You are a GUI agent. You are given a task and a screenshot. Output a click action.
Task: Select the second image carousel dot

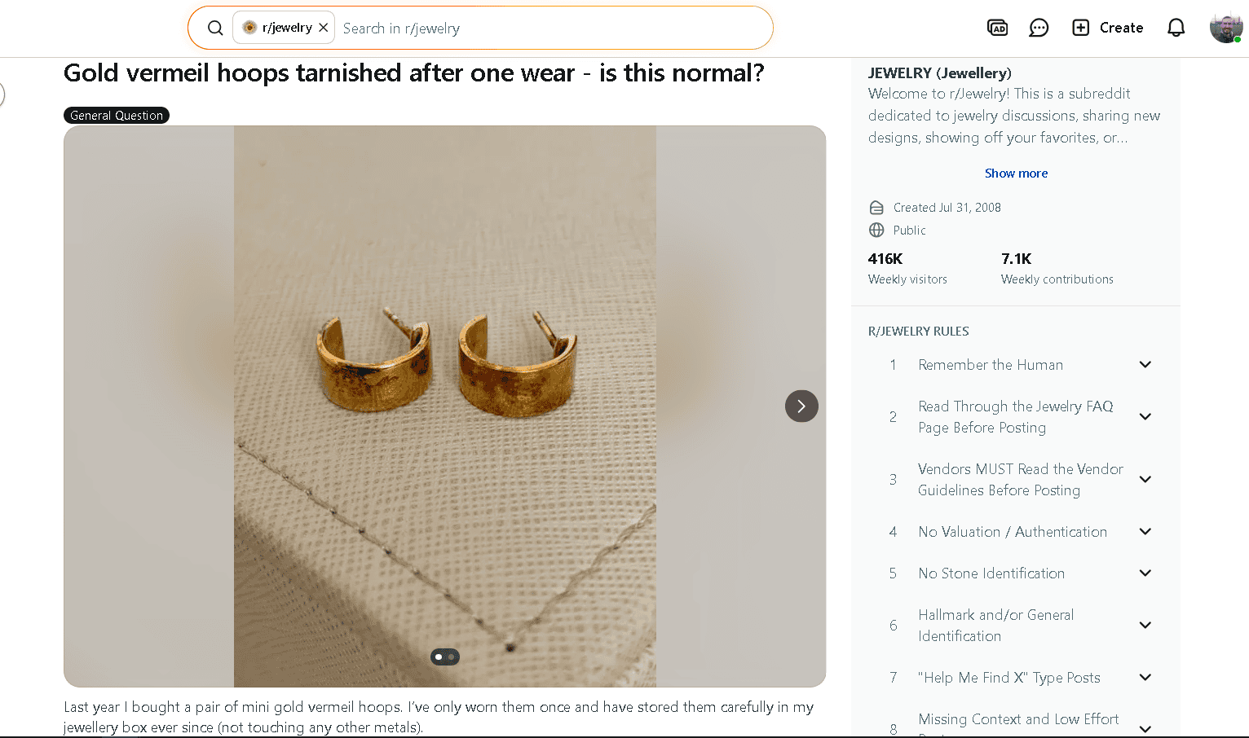[x=451, y=657]
